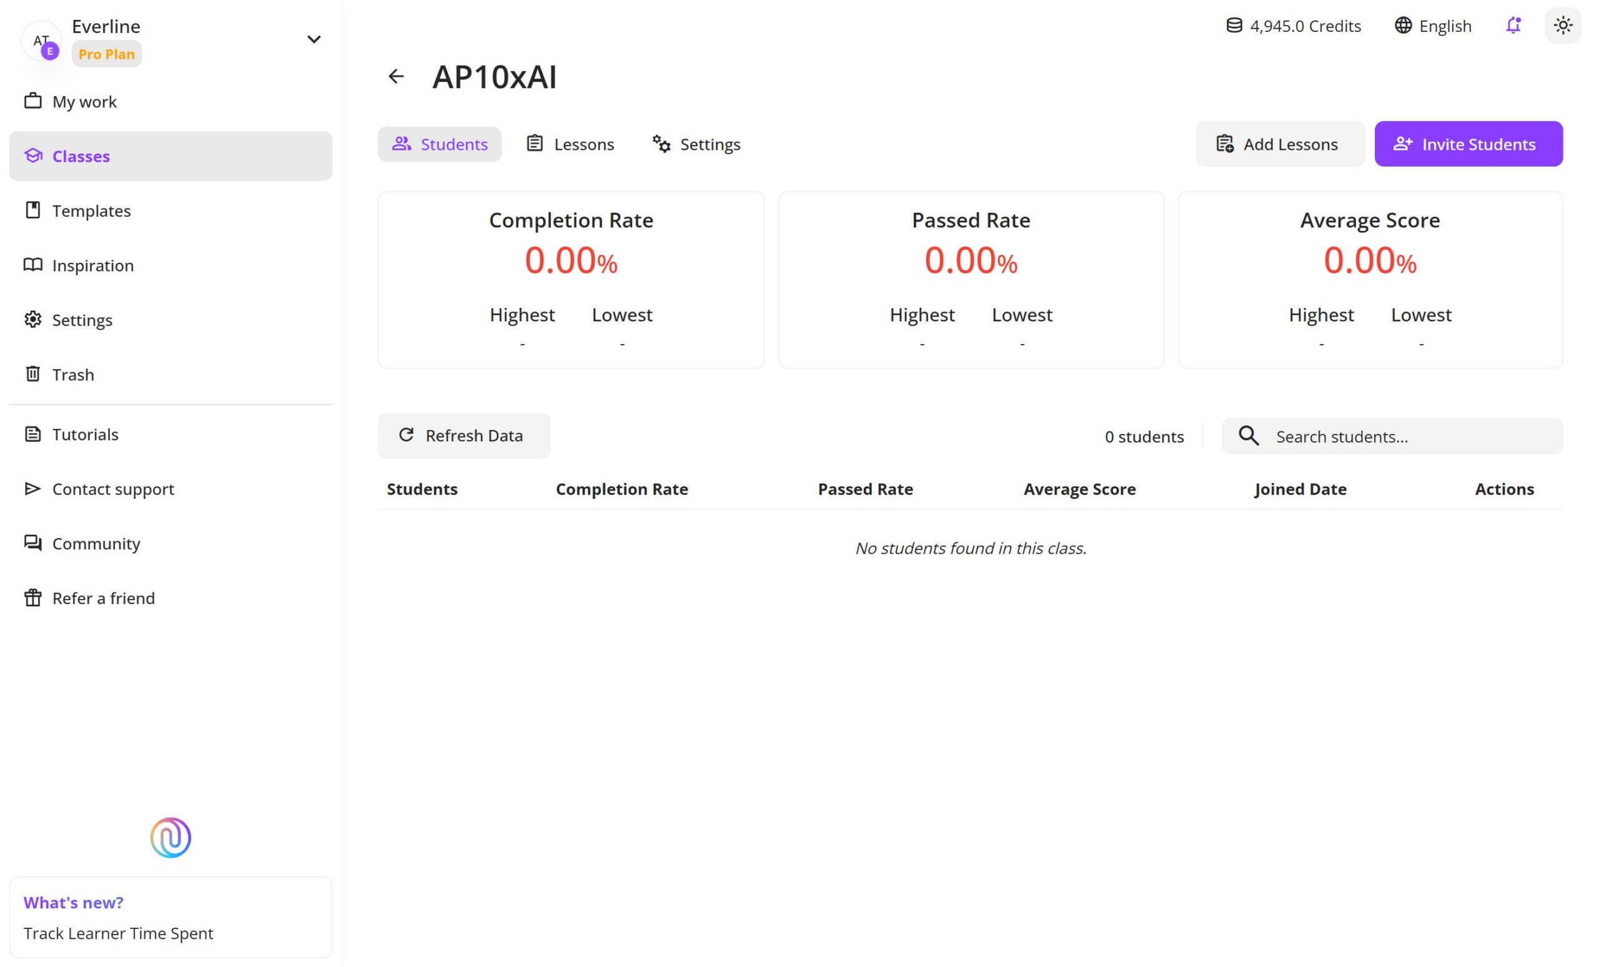Click the Uplimit swirl logo in the sidebar
1599x967 pixels.
click(170, 837)
